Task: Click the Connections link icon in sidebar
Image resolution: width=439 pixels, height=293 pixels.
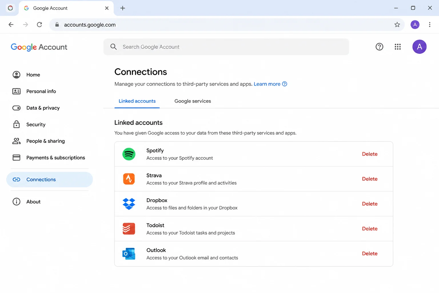Action: [x=17, y=179]
